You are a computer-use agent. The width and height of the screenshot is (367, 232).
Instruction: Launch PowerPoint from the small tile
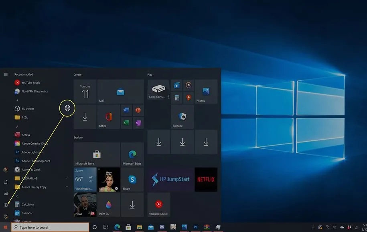pyautogui.click(x=138, y=110)
